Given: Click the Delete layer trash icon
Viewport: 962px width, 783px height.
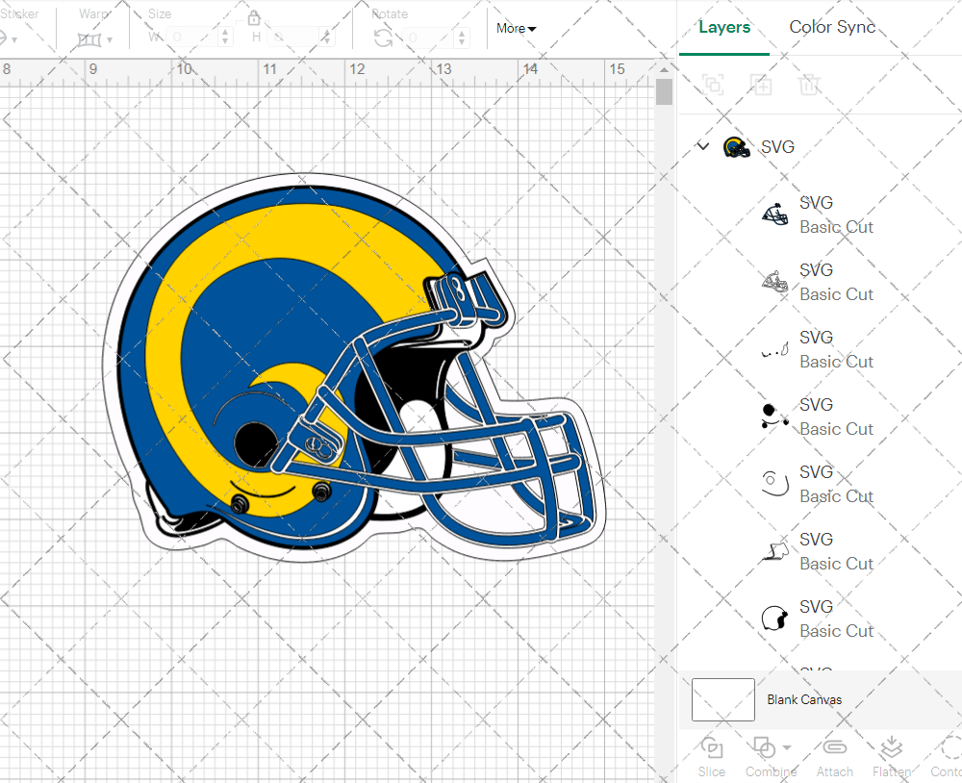Looking at the screenshot, I should (809, 84).
